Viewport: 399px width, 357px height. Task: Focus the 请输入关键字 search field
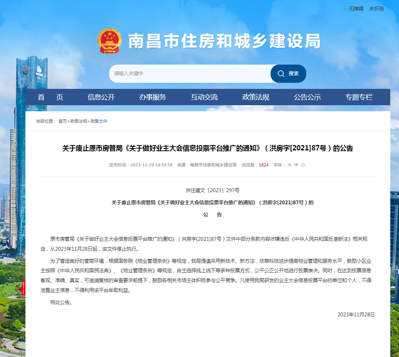coord(190,74)
